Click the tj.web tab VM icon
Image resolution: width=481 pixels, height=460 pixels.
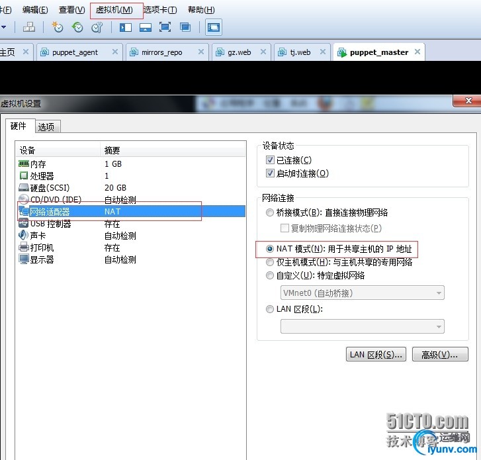click(x=282, y=52)
